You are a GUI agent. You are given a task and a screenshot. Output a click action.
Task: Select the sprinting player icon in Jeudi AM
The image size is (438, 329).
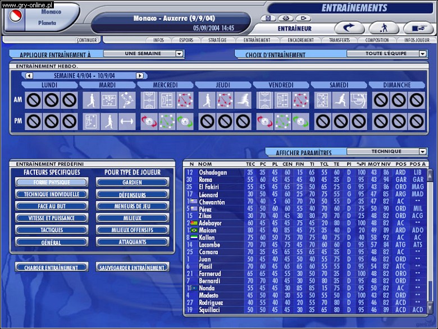click(243, 100)
